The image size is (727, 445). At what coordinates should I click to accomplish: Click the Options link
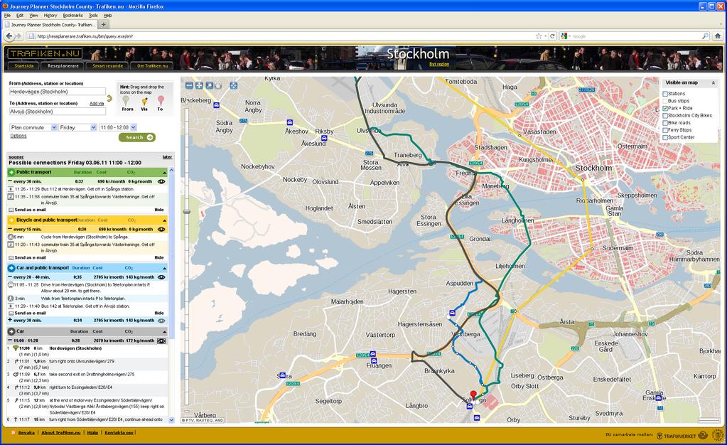coord(18,136)
